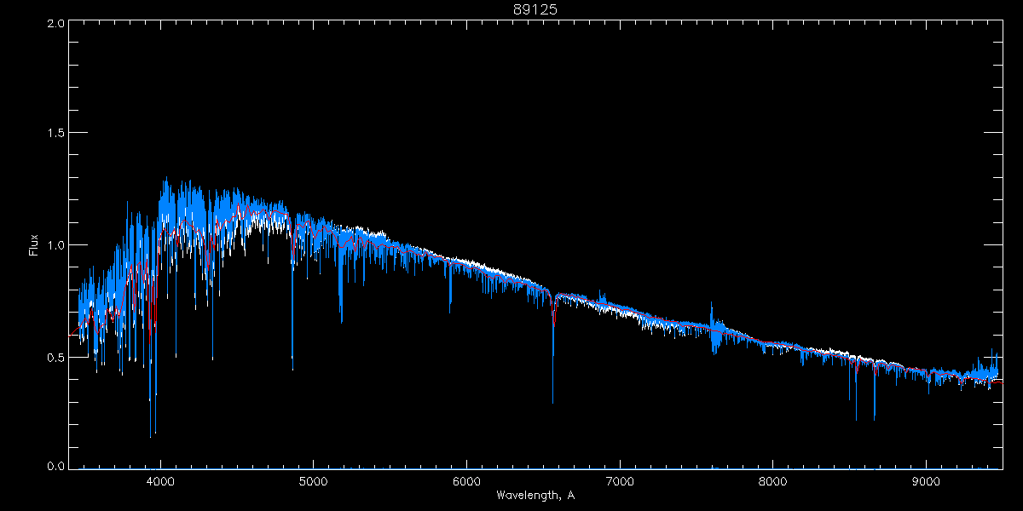The image size is (1023, 511).
Task: Select the 5000 x-axis tick label
Action: tap(313, 481)
